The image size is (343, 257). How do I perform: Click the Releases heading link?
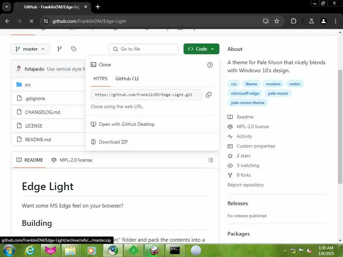(x=237, y=203)
